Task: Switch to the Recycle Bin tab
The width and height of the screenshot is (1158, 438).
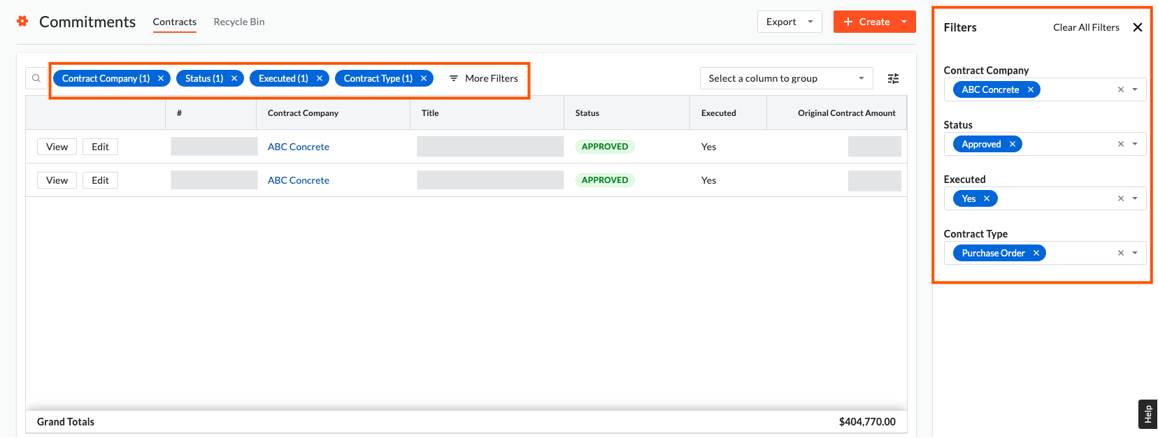Action: click(239, 22)
